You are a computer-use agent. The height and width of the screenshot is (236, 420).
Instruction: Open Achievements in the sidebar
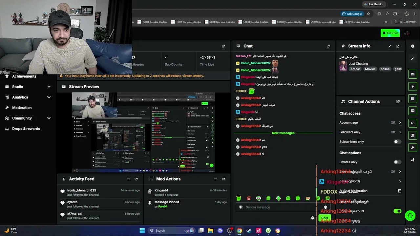tap(24, 76)
